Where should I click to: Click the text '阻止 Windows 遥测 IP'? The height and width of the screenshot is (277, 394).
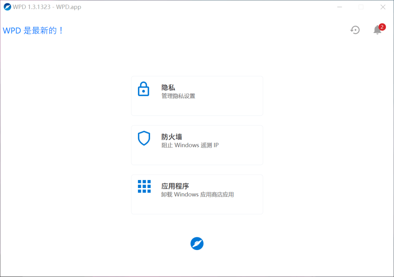(190, 145)
